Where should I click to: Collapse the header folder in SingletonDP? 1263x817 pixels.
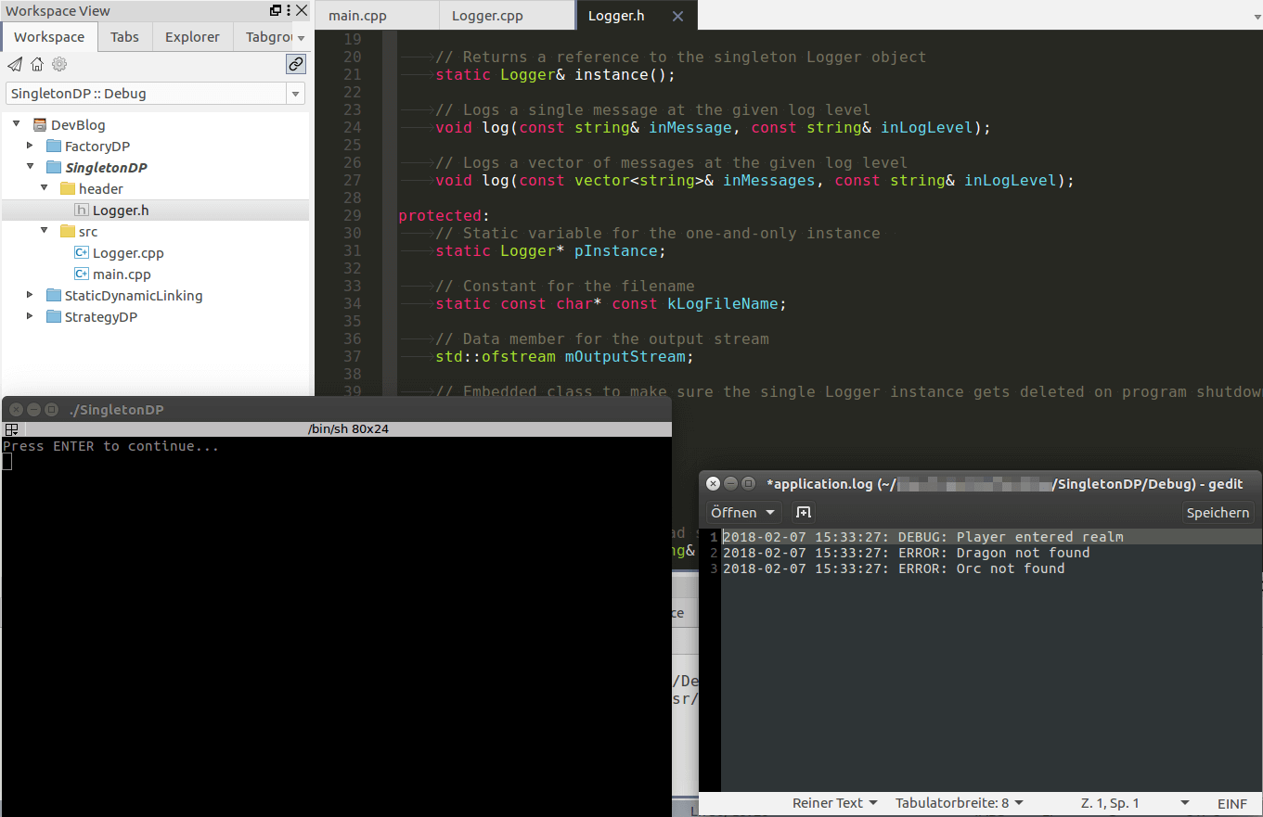(x=44, y=189)
